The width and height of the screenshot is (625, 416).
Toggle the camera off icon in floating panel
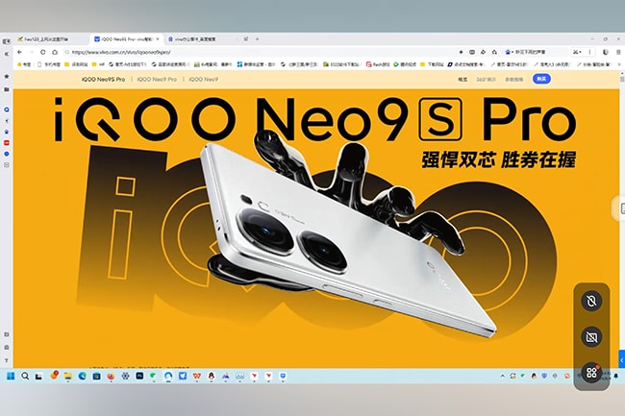pos(591,337)
